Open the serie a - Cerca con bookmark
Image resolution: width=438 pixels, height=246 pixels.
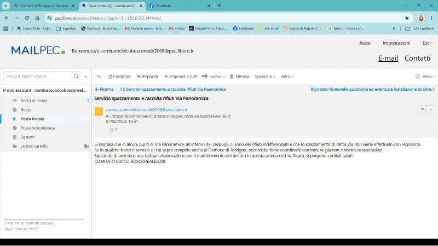pos(346,28)
